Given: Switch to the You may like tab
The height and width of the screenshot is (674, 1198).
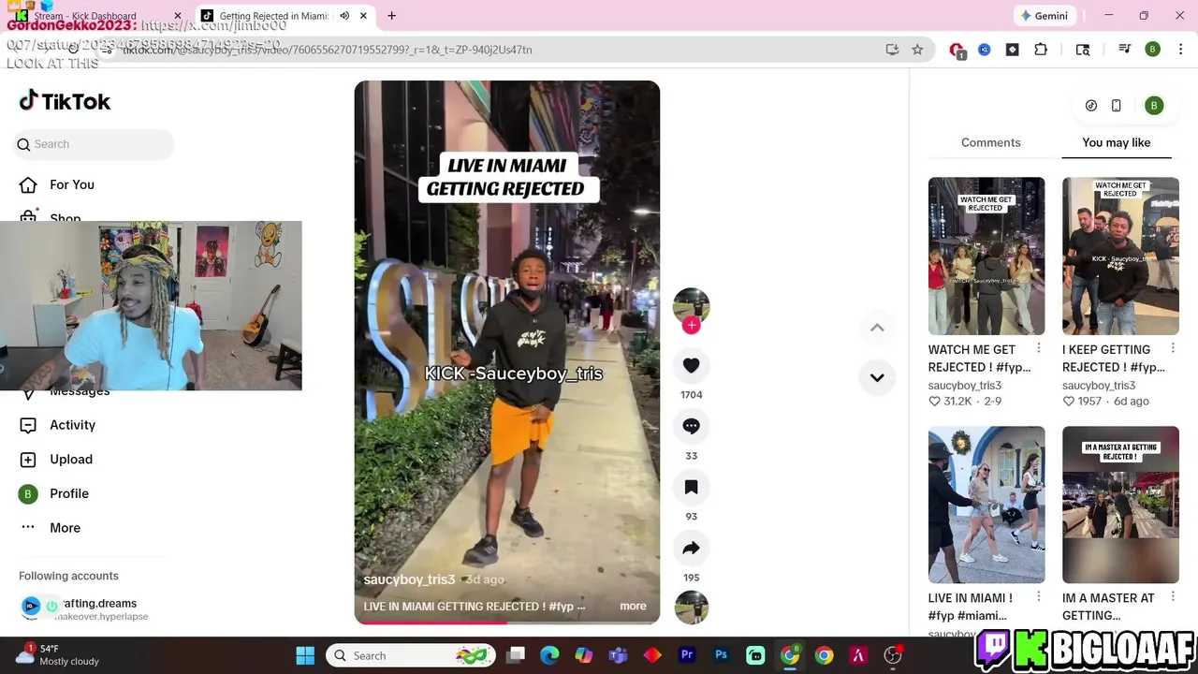Looking at the screenshot, I should pos(1116,142).
